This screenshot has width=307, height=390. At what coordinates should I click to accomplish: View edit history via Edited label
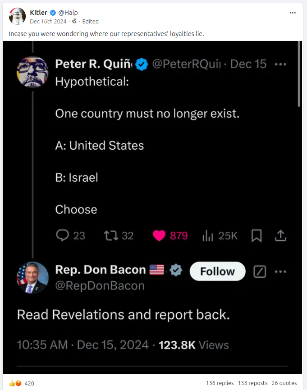90,21
